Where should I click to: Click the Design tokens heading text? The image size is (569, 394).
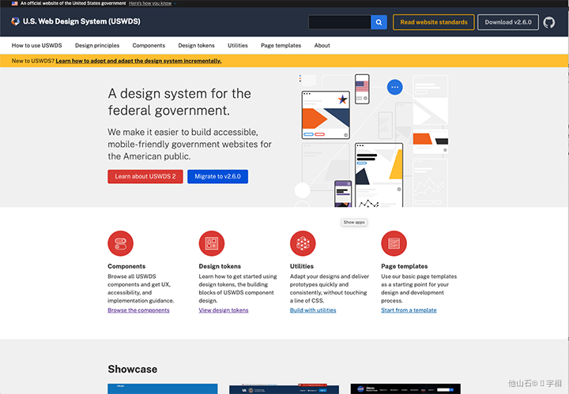(220, 266)
